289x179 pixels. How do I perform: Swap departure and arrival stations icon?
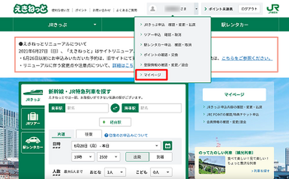click(115, 108)
